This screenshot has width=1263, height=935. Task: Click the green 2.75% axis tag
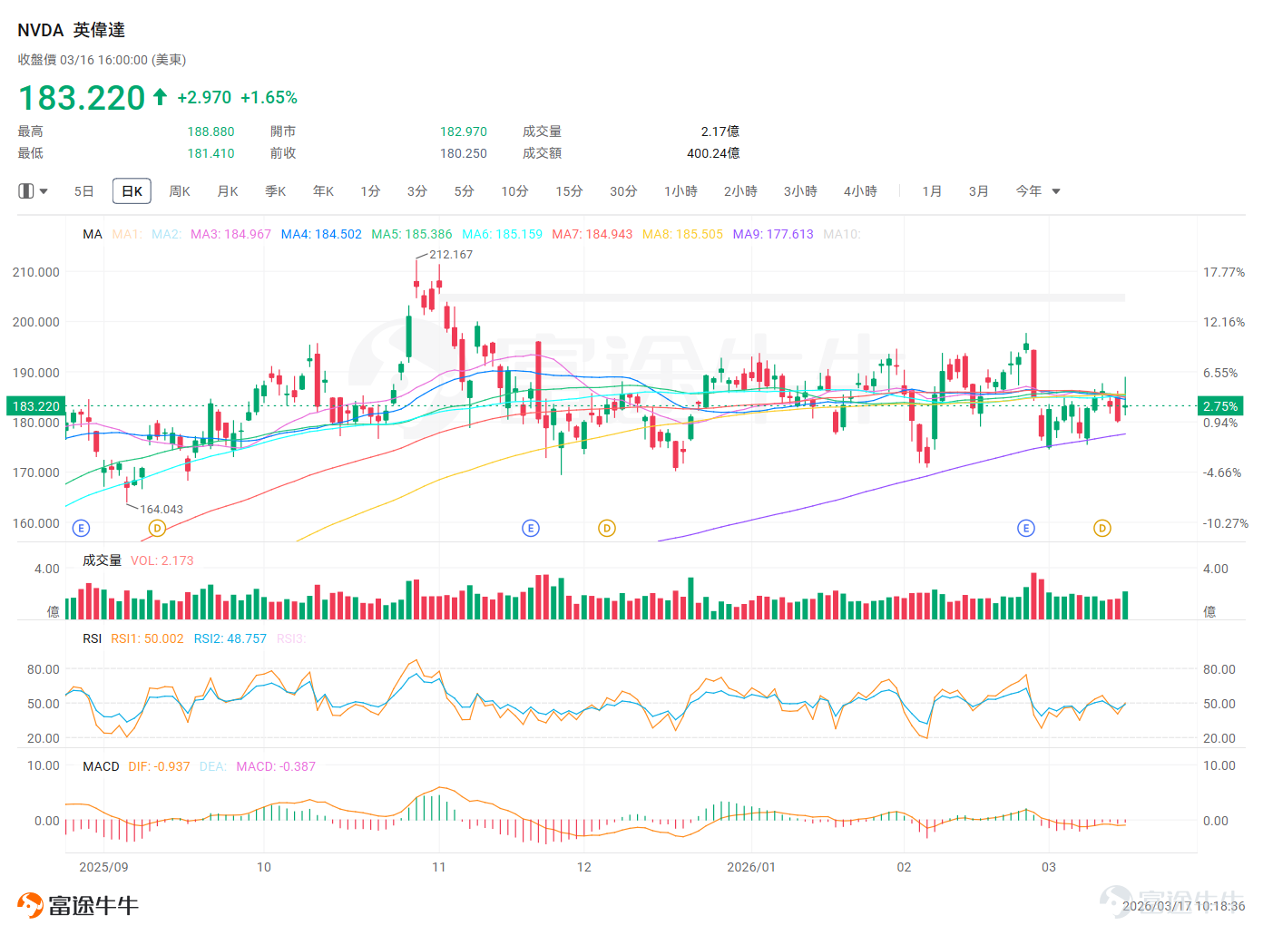[1220, 406]
